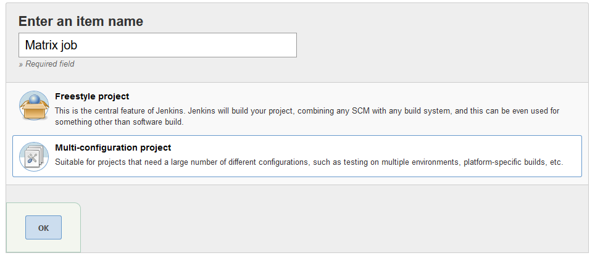Click the highlighted Multi-configuration project row
The height and width of the screenshot is (258, 595).
coord(297,156)
